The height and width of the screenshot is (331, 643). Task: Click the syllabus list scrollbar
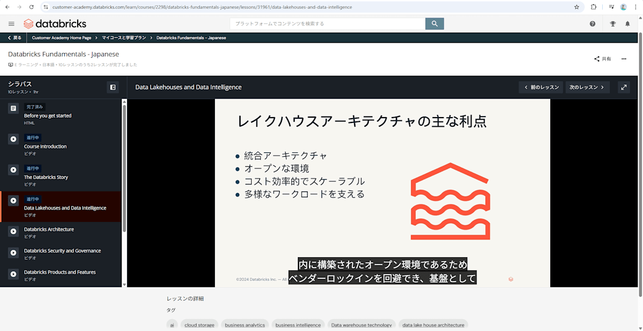point(124,168)
